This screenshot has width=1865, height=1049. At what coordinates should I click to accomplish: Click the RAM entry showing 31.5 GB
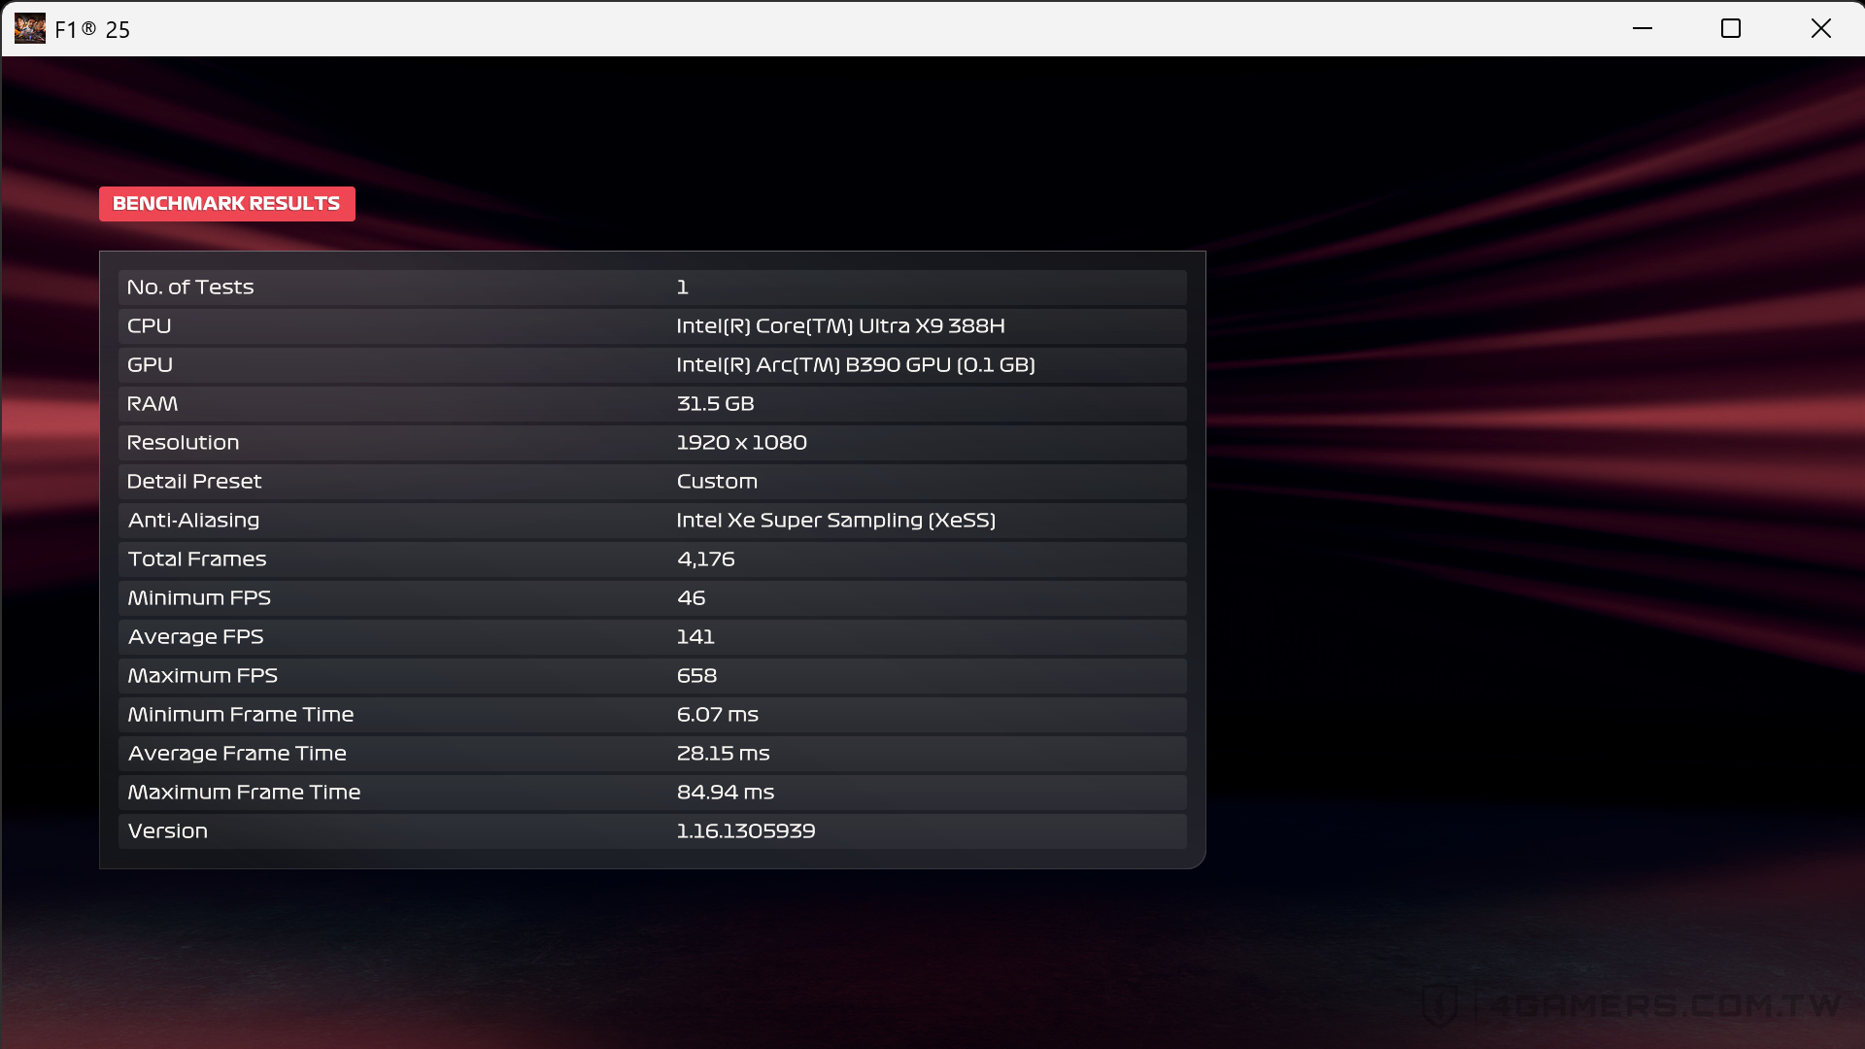pos(651,403)
